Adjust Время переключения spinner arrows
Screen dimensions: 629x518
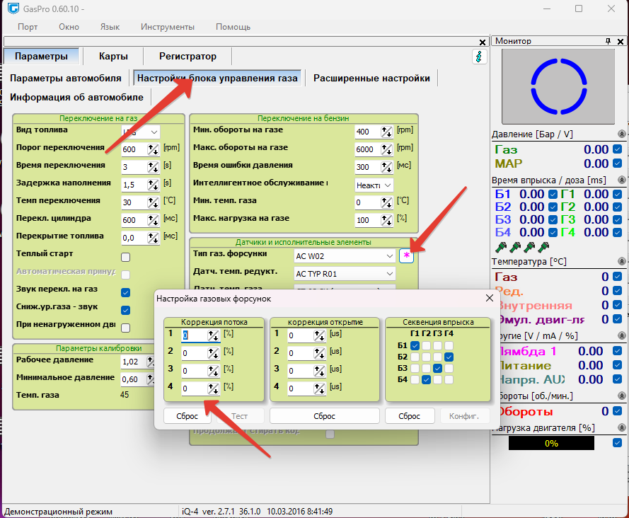coord(154,167)
